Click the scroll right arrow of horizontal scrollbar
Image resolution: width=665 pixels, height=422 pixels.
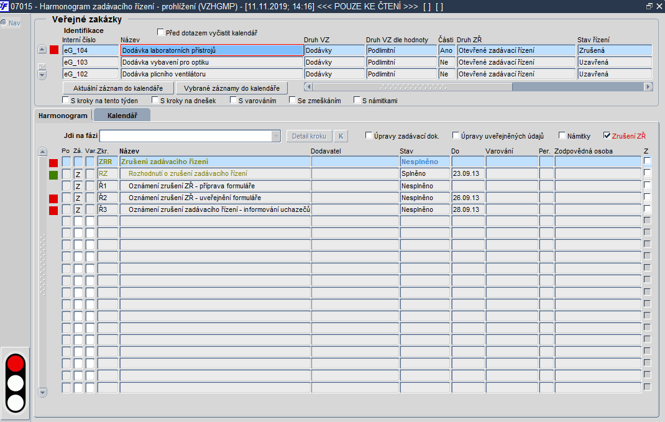[x=648, y=87]
